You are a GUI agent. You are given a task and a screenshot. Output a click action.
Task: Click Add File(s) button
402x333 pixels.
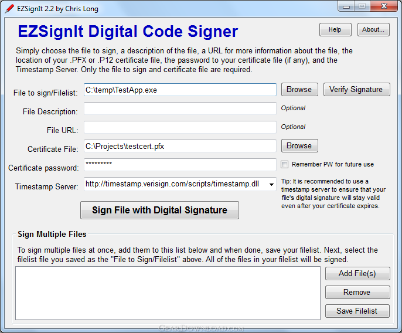click(x=357, y=273)
